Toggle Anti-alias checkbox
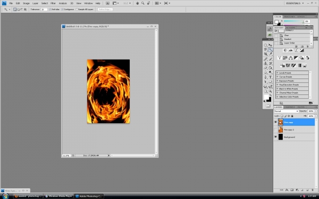The image size is (319, 199). [x=50, y=10]
